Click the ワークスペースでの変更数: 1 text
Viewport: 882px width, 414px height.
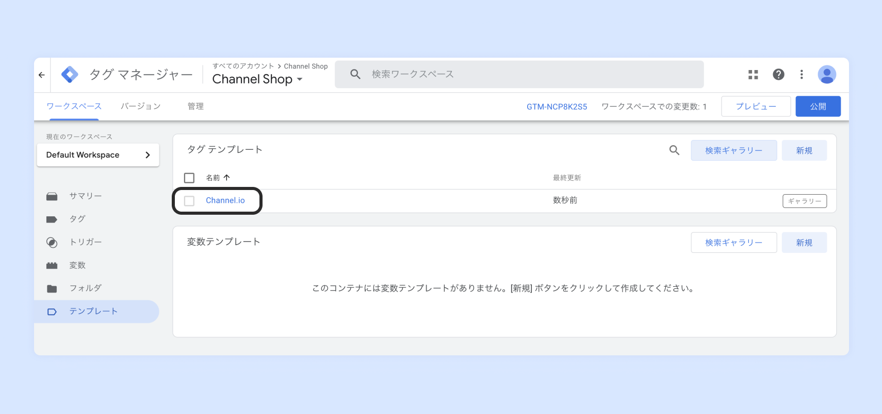point(654,107)
